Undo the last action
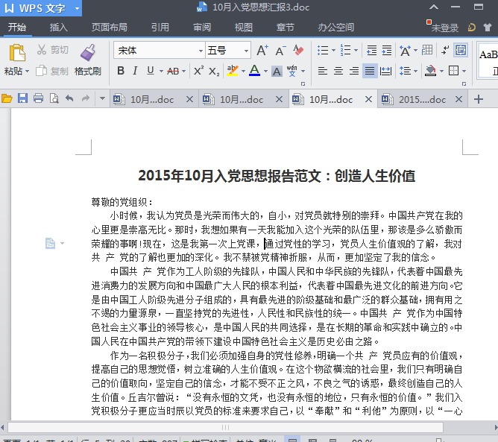Viewport: 498px width, 442px height. (69, 98)
